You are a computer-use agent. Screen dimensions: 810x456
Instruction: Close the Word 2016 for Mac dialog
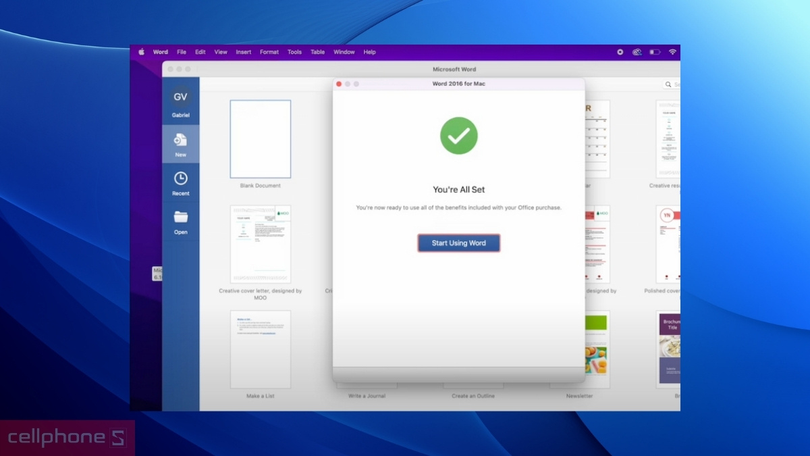[339, 84]
